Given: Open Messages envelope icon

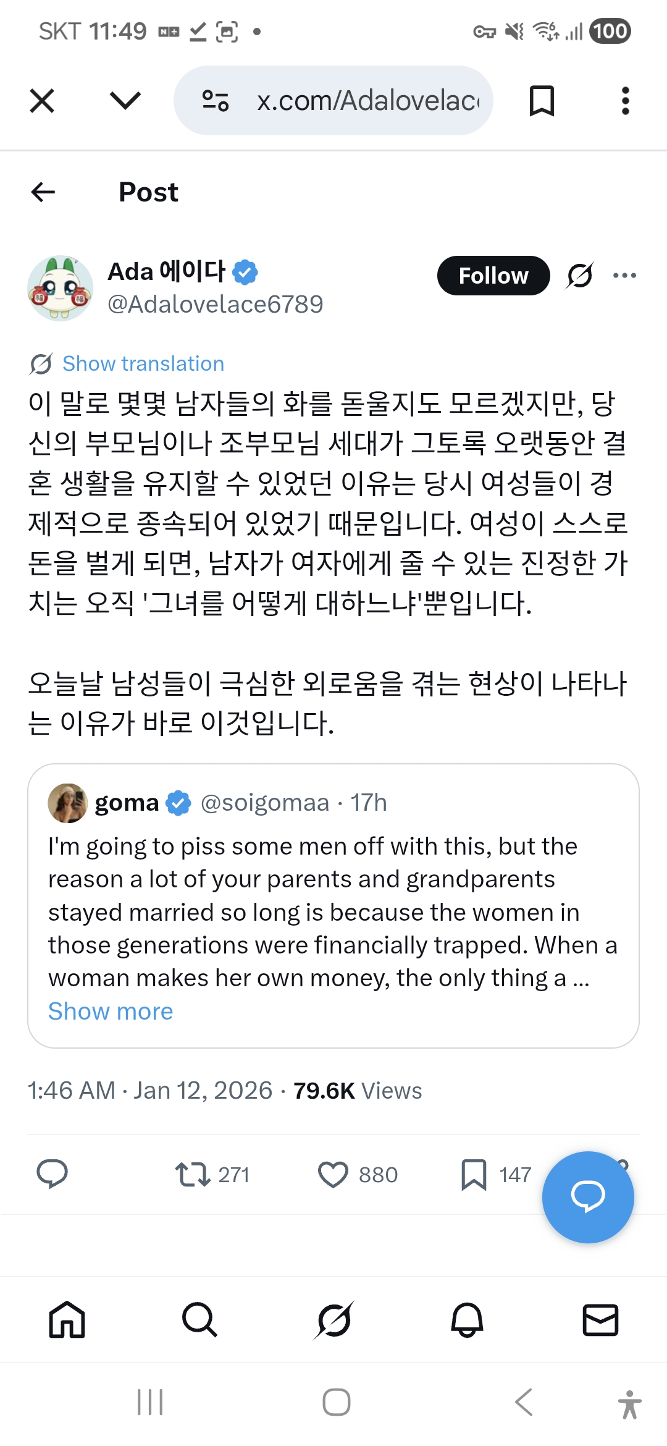Looking at the screenshot, I should 600,1320.
